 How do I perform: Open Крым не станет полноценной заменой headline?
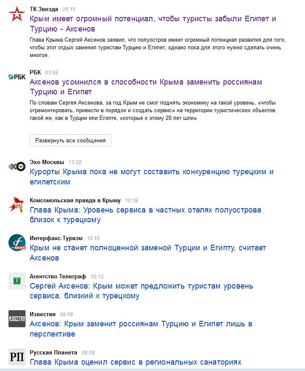(x=148, y=253)
